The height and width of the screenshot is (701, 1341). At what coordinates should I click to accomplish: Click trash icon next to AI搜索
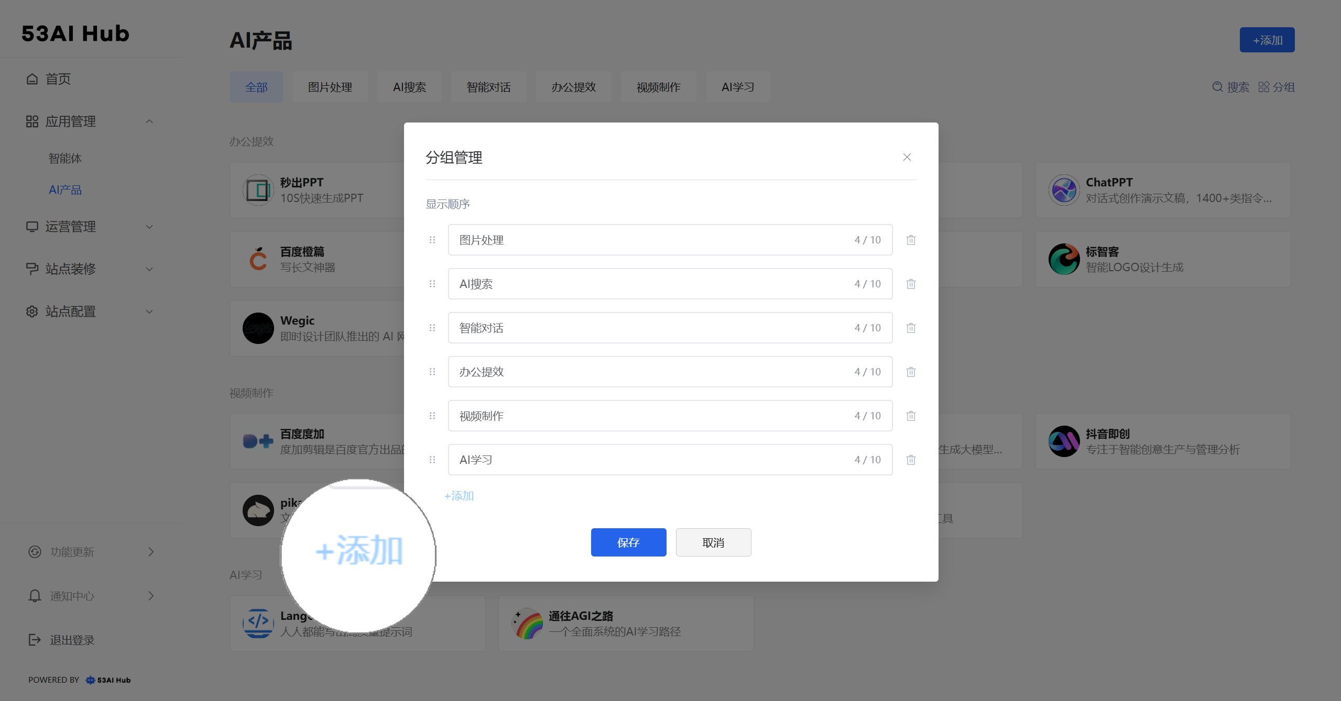(x=911, y=284)
